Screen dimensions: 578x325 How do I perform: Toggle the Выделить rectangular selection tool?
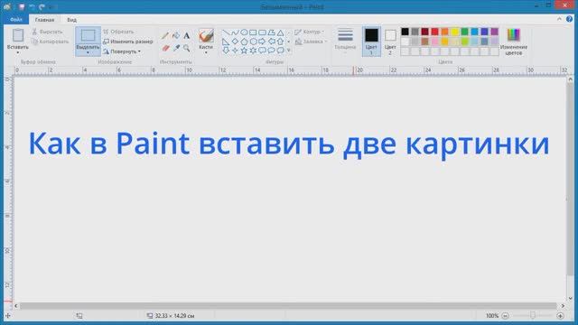pyautogui.click(x=88, y=36)
